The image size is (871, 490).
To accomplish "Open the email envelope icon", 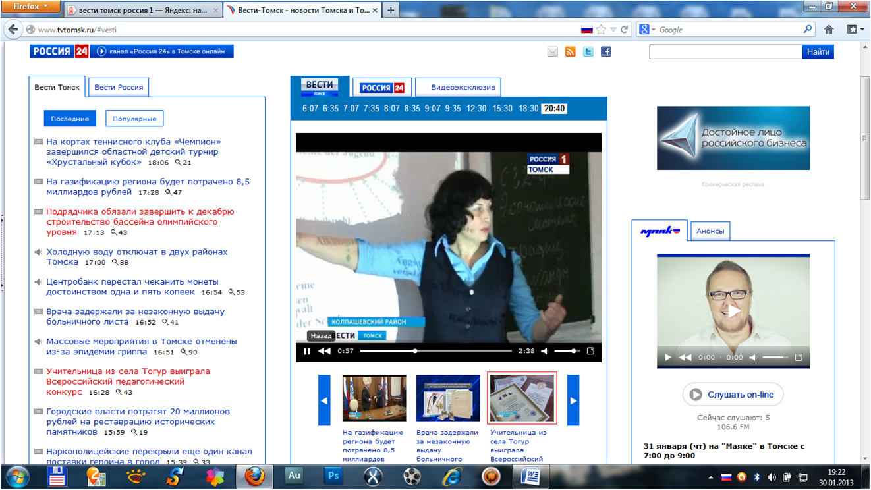I will click(x=553, y=51).
